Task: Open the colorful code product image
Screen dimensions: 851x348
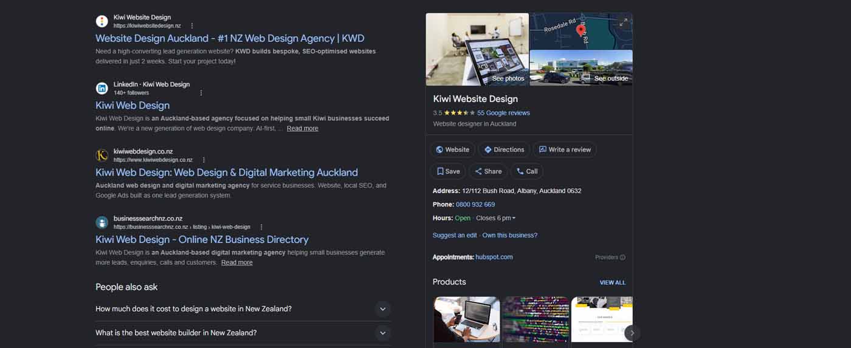Action: click(x=536, y=319)
